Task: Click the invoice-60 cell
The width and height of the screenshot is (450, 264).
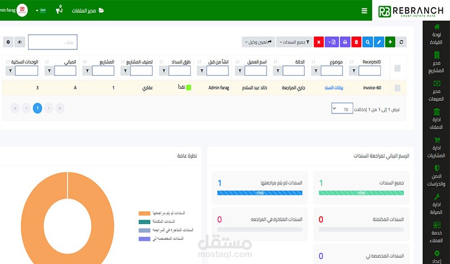Action: (372, 88)
